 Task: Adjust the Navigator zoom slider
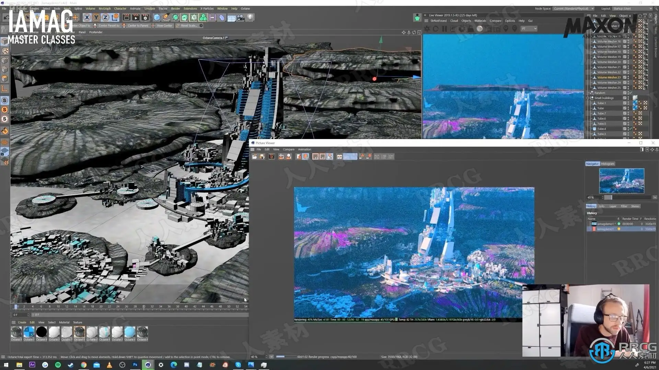(x=608, y=198)
